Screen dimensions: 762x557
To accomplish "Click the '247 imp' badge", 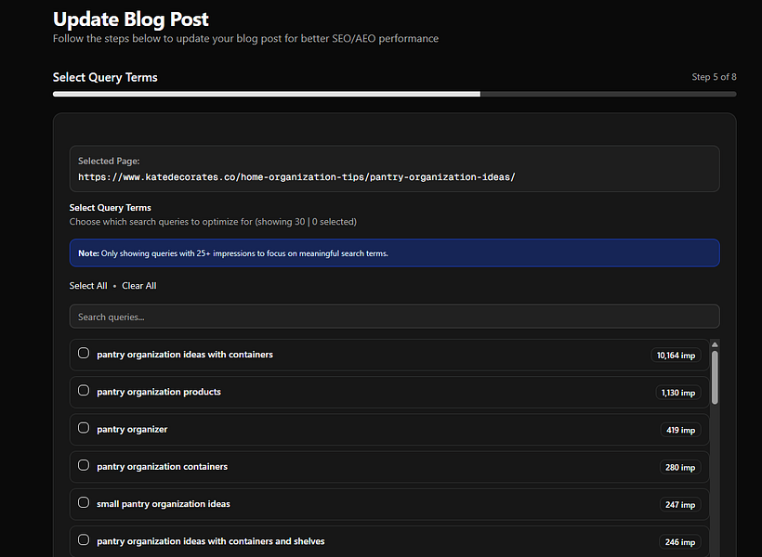I will tap(680, 505).
